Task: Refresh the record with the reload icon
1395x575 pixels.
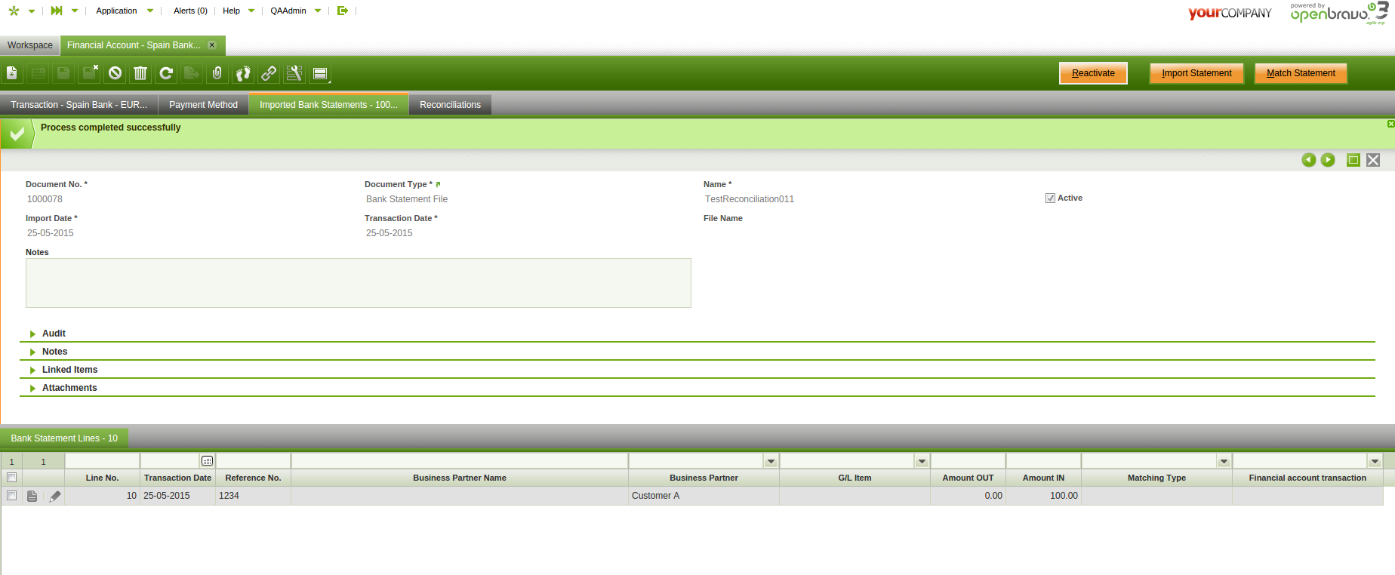Action: click(166, 73)
